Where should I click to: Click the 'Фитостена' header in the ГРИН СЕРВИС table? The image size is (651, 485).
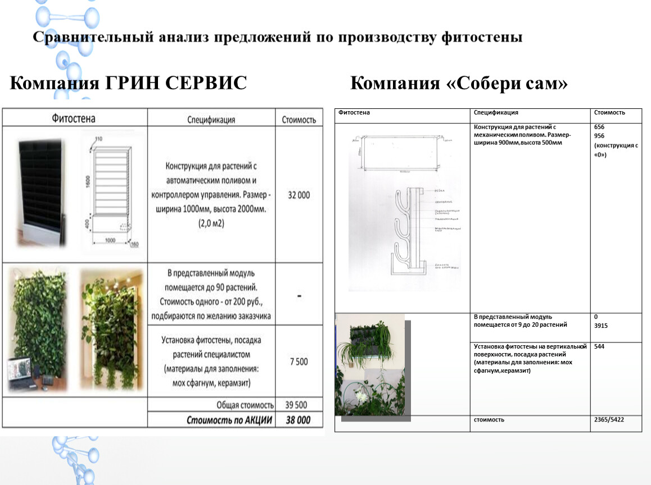click(74, 118)
